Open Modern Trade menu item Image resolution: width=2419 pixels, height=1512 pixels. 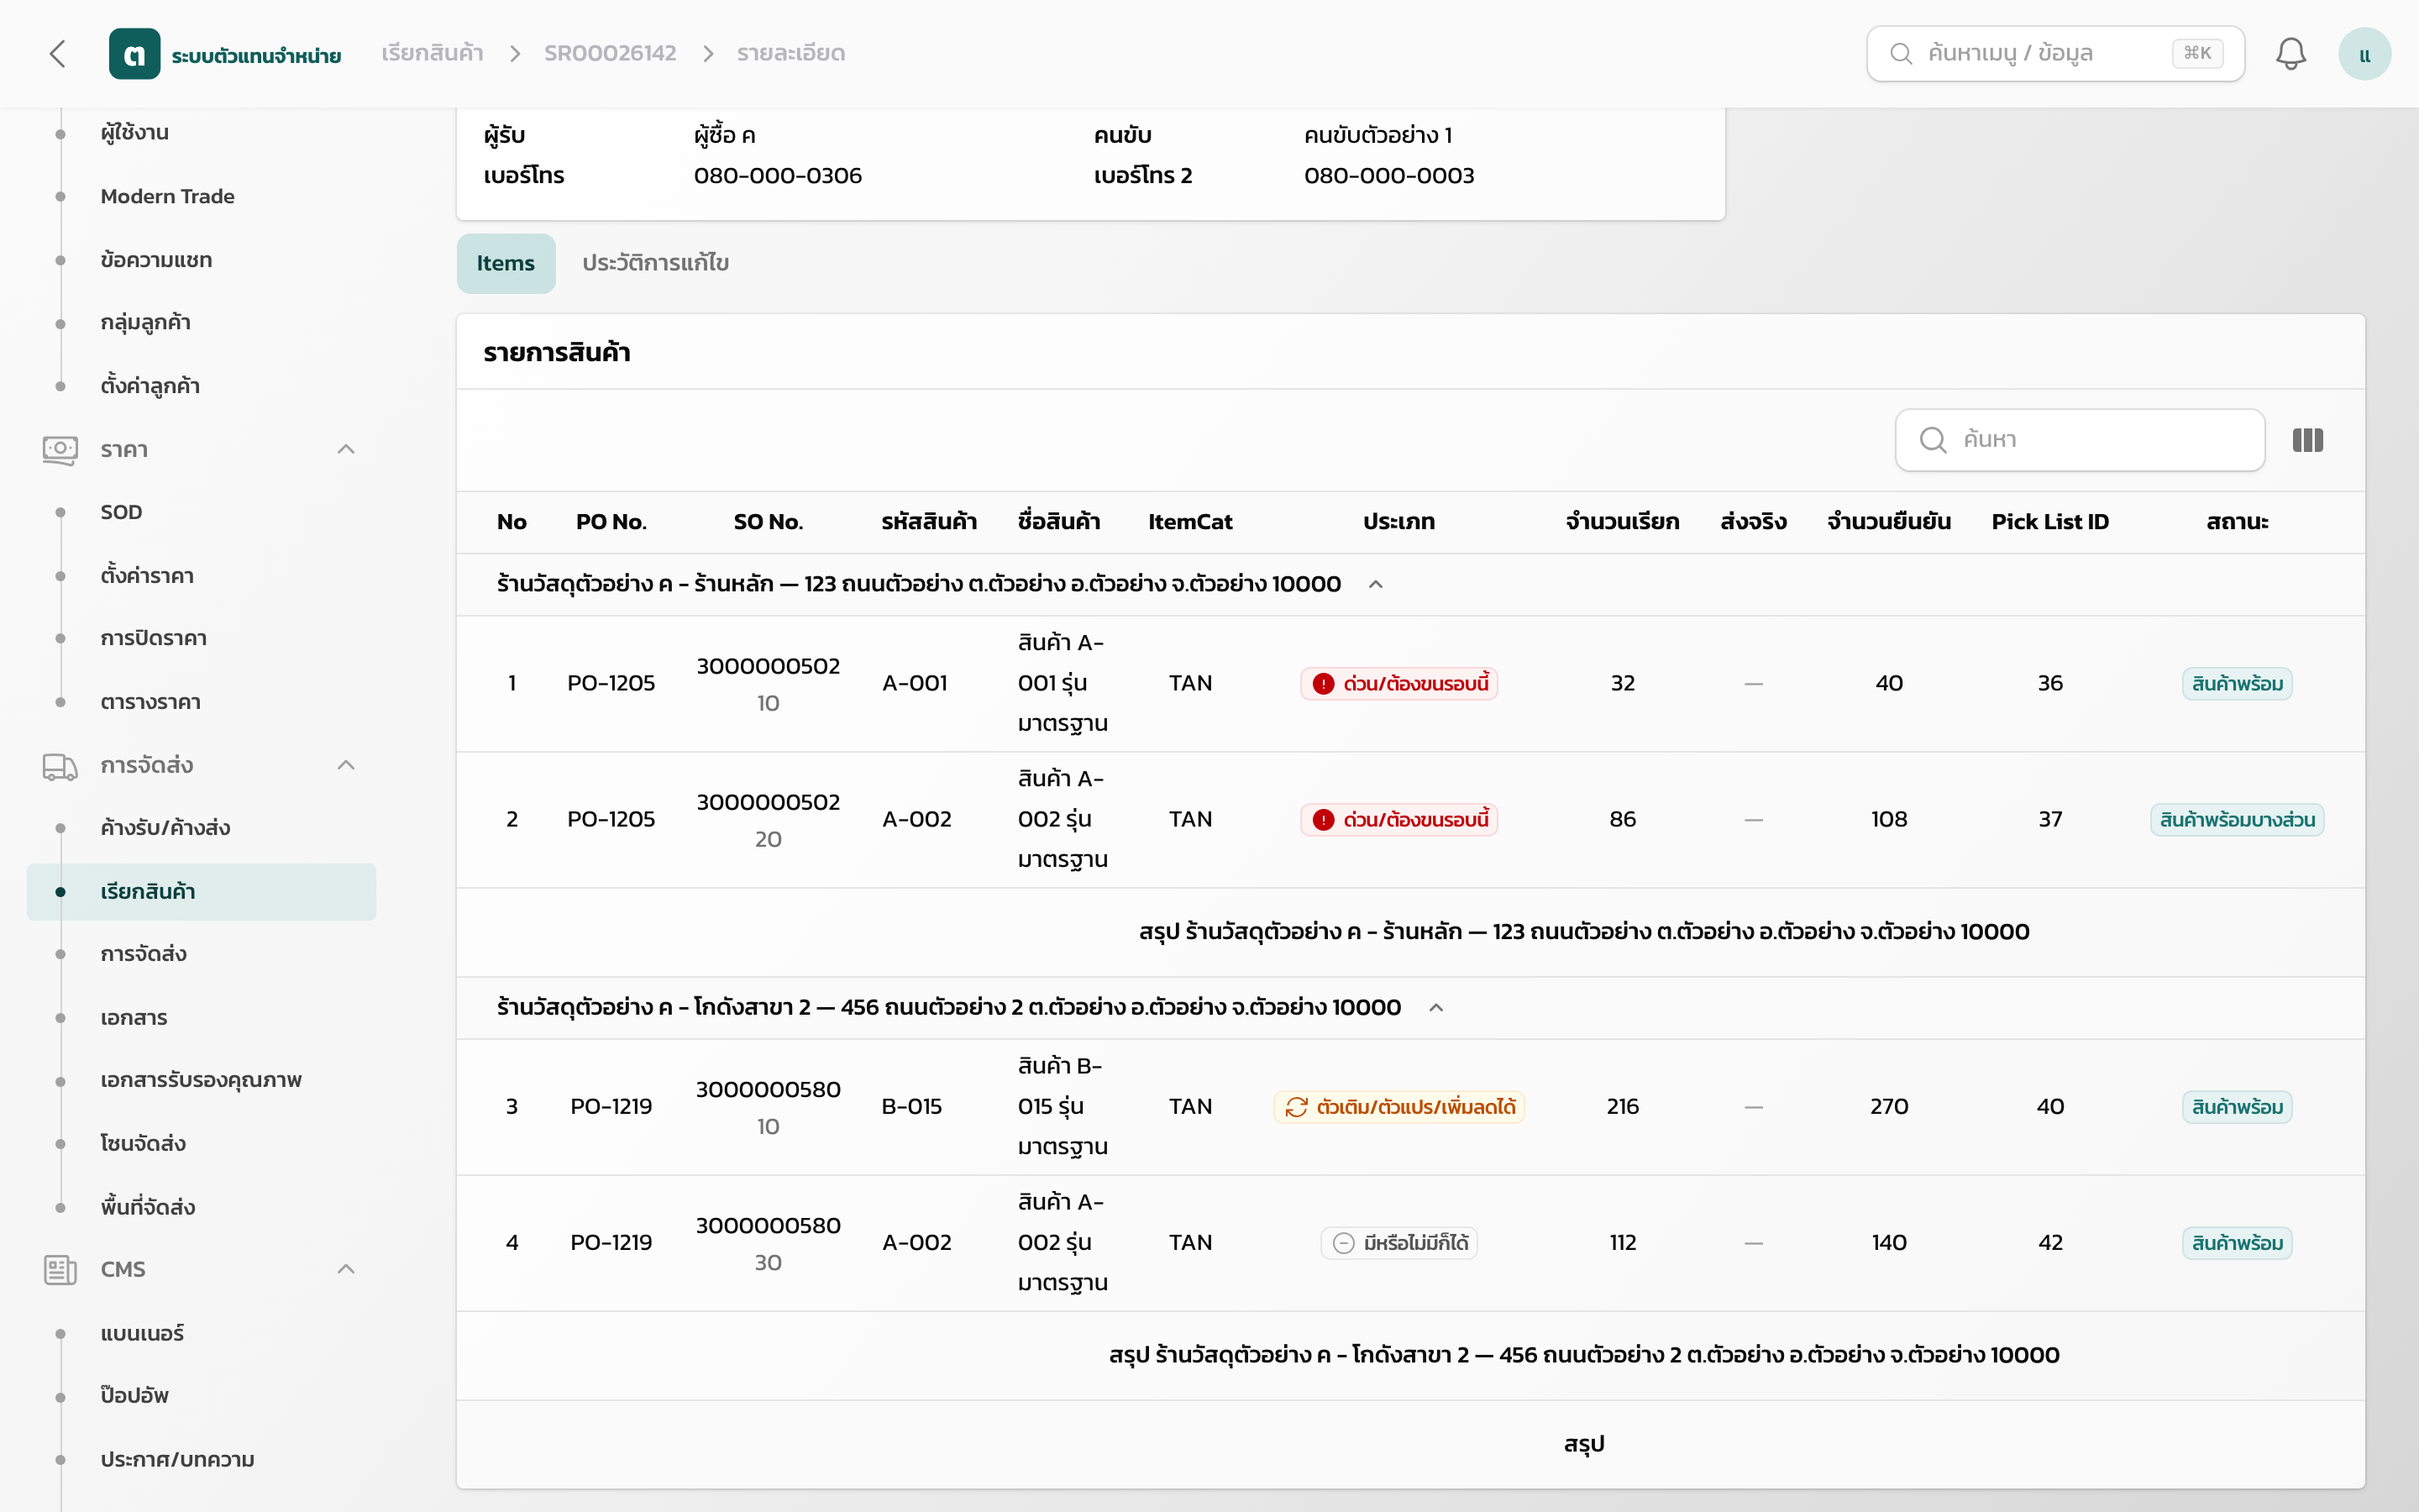point(168,196)
